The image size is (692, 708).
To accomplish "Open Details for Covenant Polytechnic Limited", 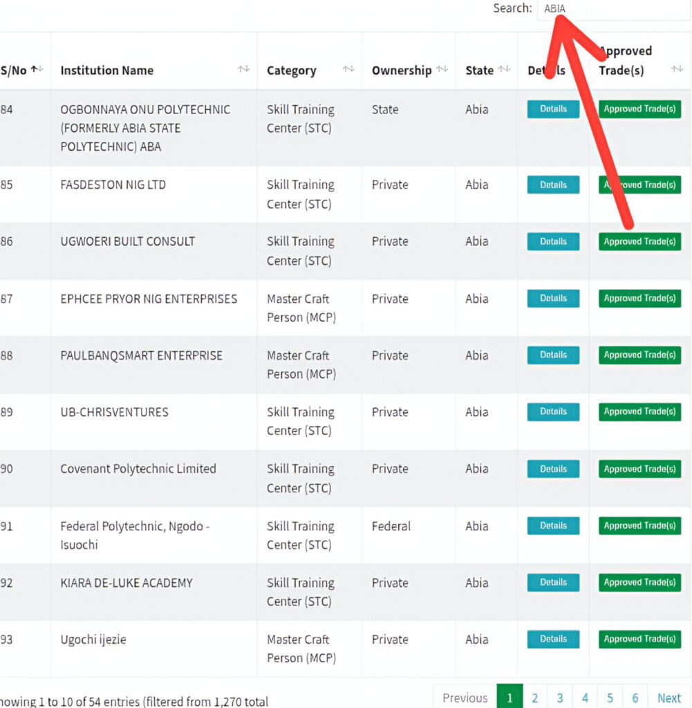I will tap(553, 469).
